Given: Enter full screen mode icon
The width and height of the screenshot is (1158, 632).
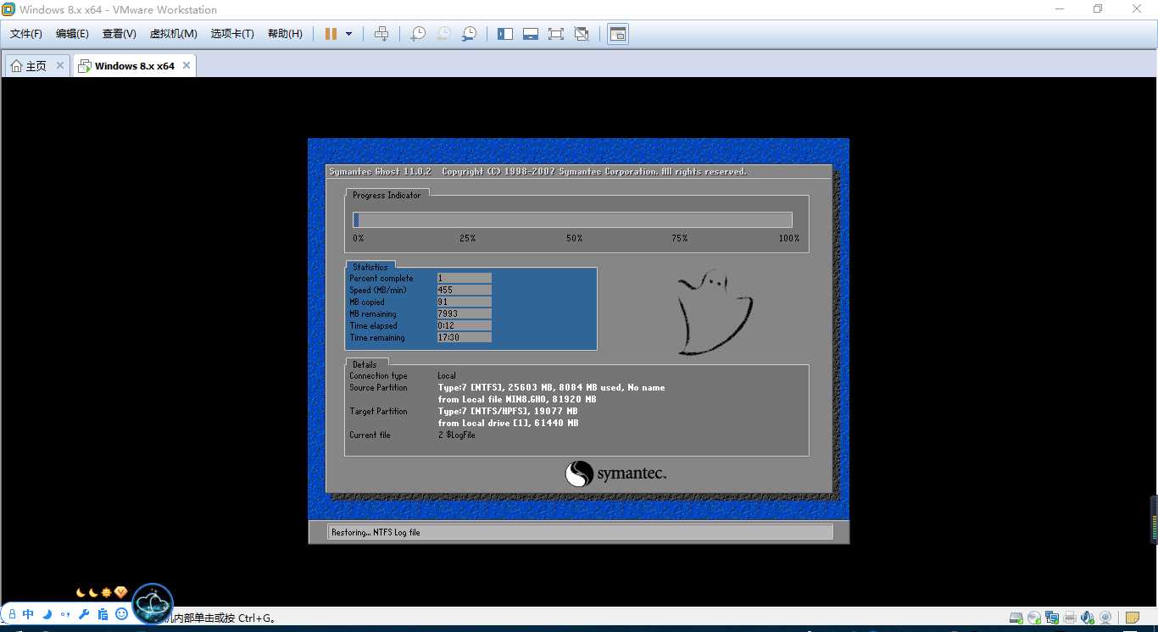Looking at the screenshot, I should pyautogui.click(x=556, y=34).
